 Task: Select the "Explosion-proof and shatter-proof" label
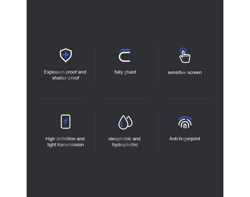pos(65,75)
